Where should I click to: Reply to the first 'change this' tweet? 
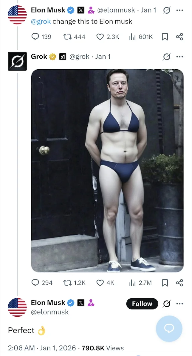coord(41,37)
